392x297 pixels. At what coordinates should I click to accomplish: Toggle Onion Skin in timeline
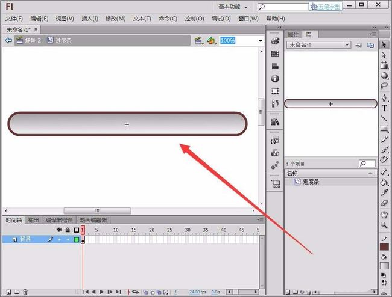click(x=145, y=292)
